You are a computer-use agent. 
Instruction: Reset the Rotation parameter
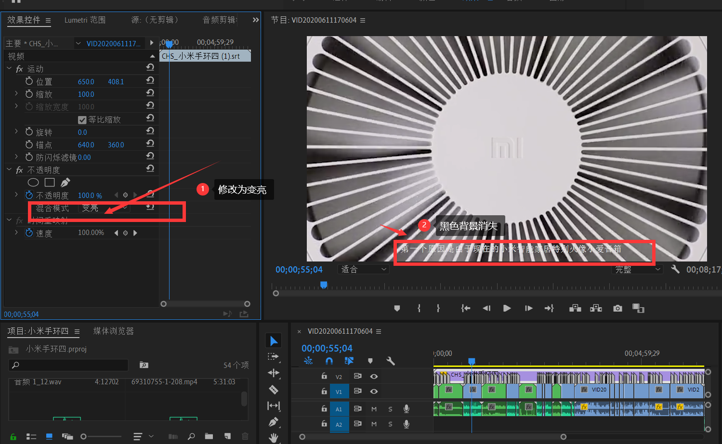[150, 131]
